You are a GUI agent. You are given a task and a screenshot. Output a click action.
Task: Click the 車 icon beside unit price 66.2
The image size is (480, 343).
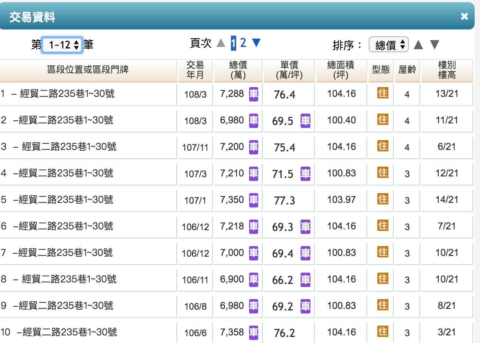(305, 280)
